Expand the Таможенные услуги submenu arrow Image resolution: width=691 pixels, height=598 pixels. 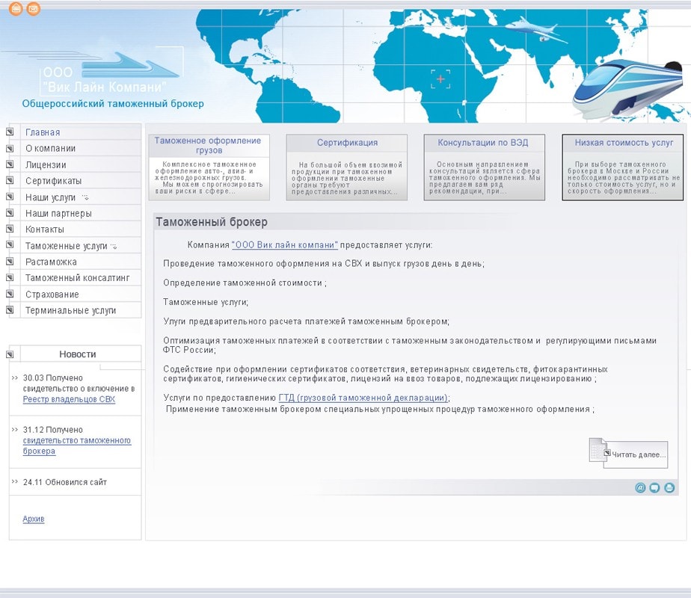pos(114,247)
